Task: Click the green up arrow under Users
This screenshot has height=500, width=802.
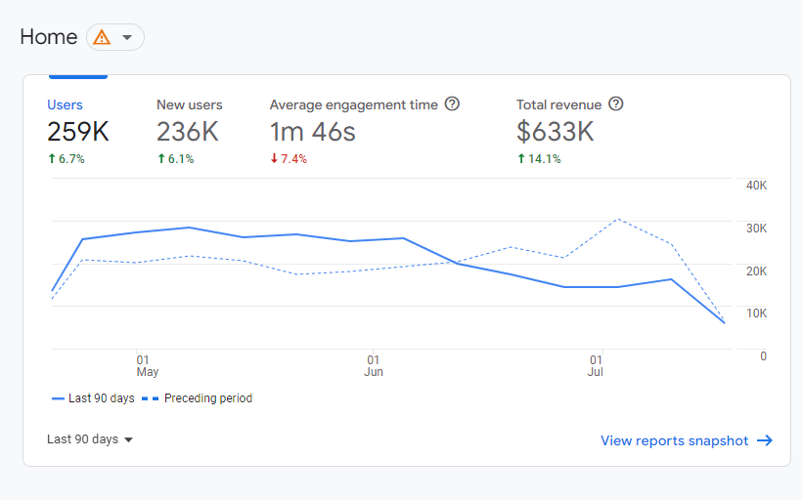Action: click(x=52, y=159)
